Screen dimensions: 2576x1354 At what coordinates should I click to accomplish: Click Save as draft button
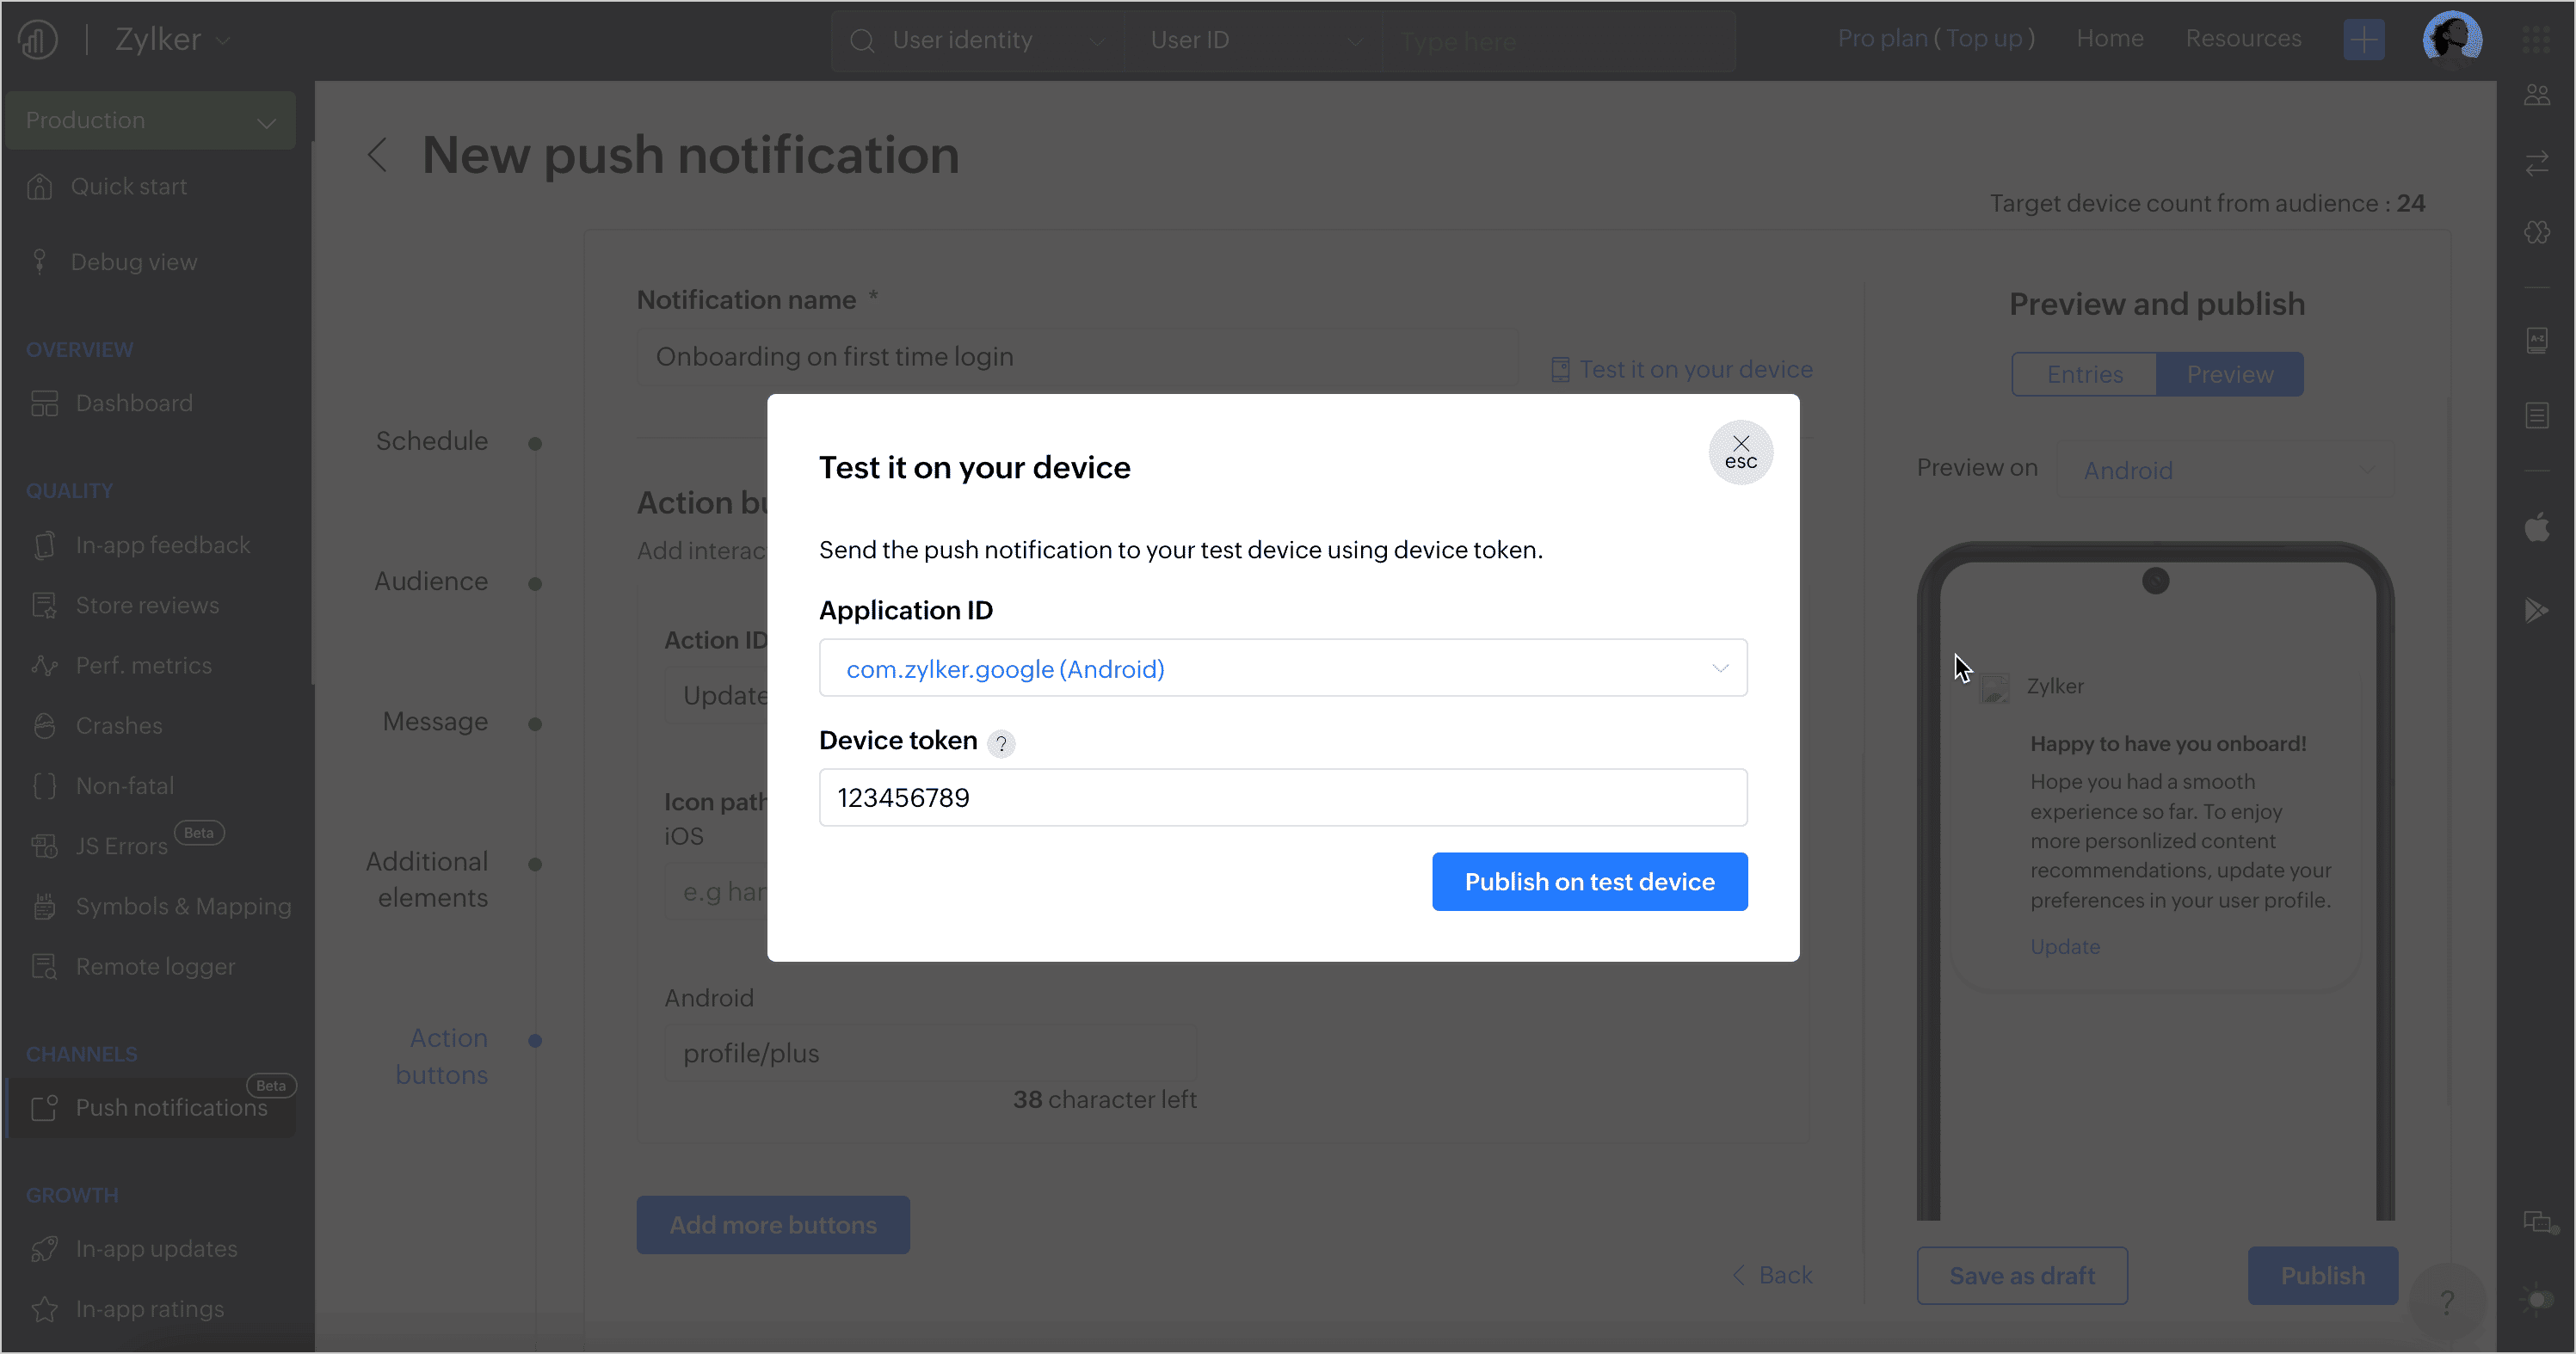(2021, 1275)
